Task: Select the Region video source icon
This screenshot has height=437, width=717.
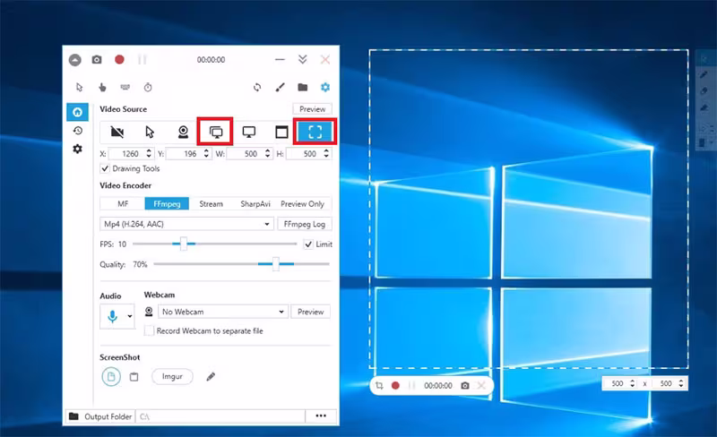Action: pyautogui.click(x=315, y=133)
